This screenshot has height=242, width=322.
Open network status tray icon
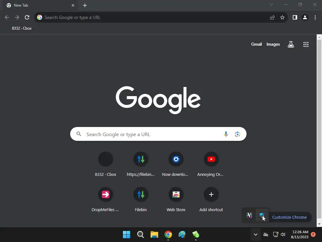tap(275, 234)
